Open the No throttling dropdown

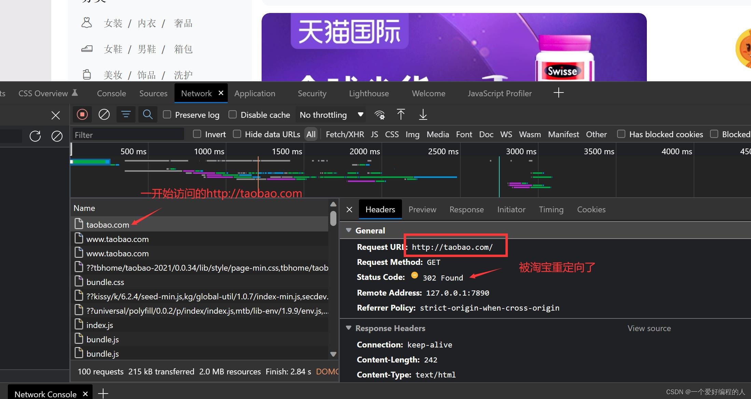click(330, 114)
